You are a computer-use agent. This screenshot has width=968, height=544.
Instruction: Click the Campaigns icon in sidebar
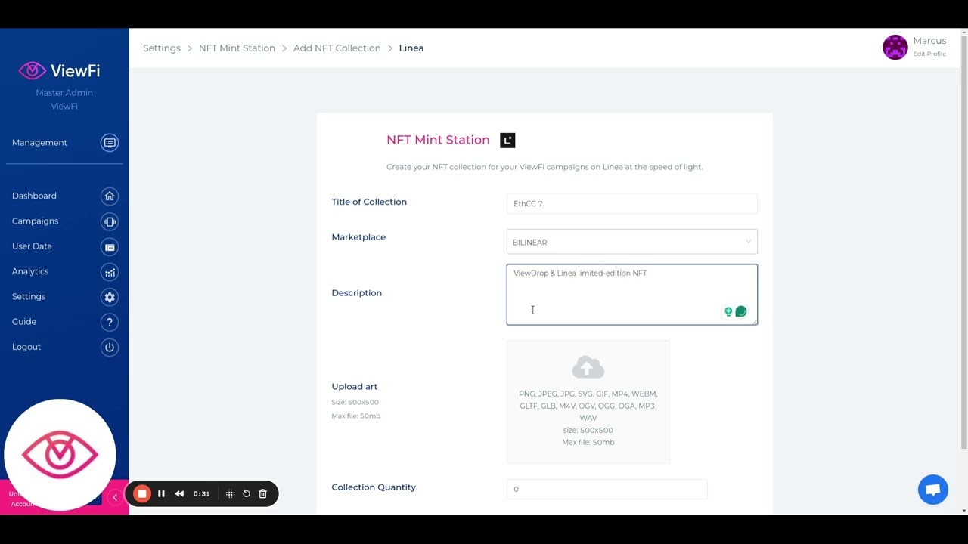coord(110,221)
